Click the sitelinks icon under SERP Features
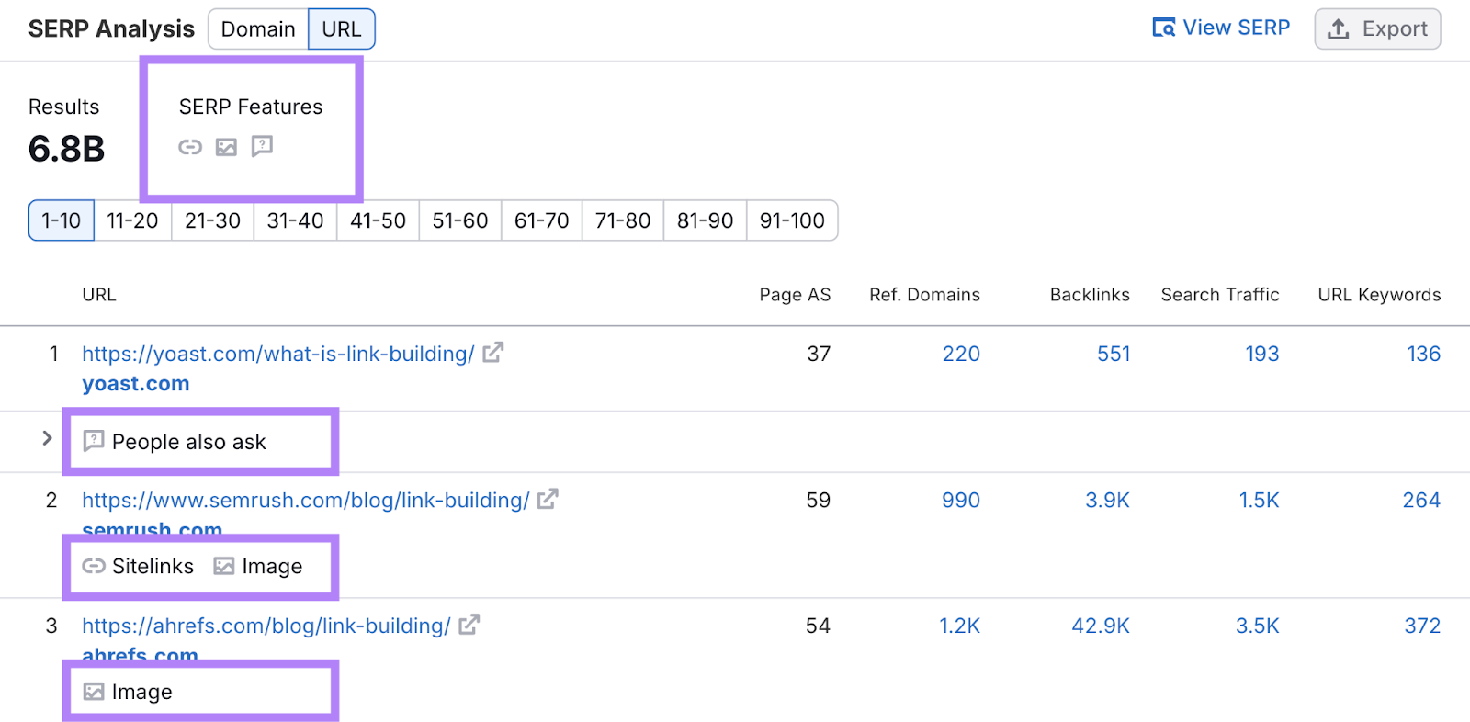Image resolution: width=1470 pixels, height=722 pixels. point(190,147)
